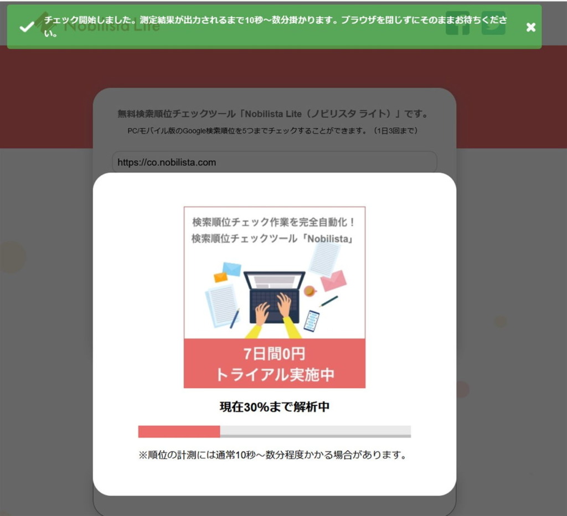Open the Facebook share icon in the header
This screenshot has height=516, width=567.
tap(457, 23)
